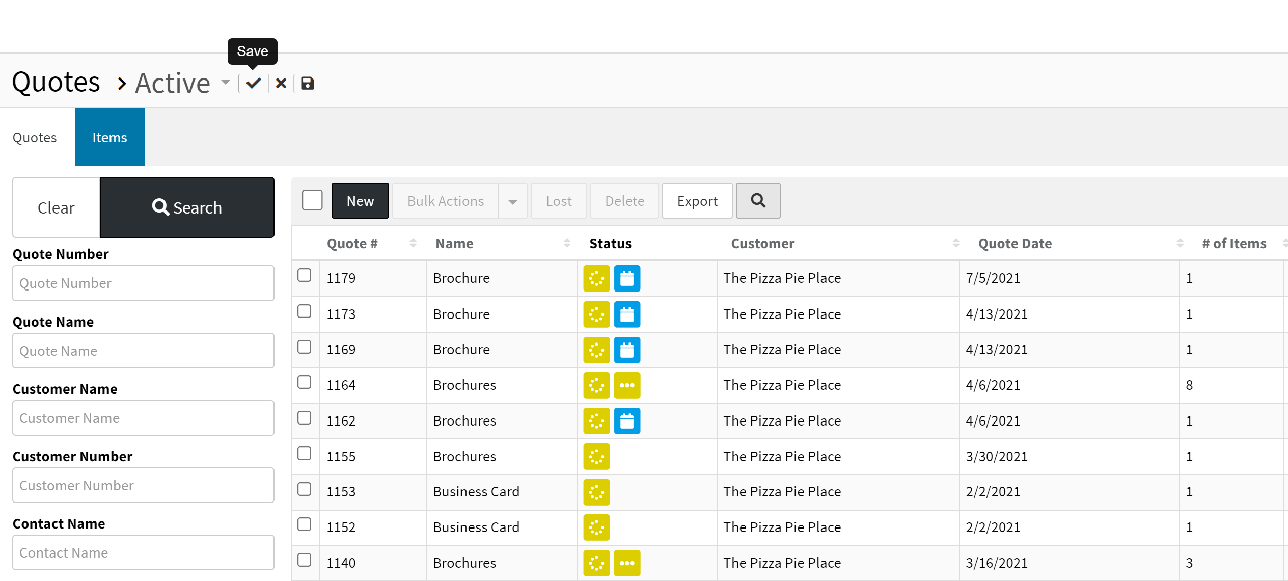Click yellow spinner status icon for quote 1155

596,457
